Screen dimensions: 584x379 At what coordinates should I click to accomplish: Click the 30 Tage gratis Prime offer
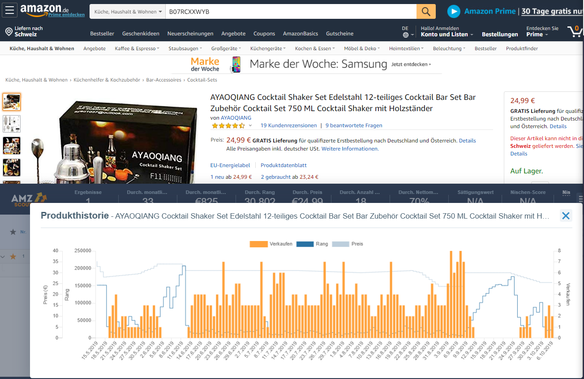pyautogui.click(x=553, y=11)
